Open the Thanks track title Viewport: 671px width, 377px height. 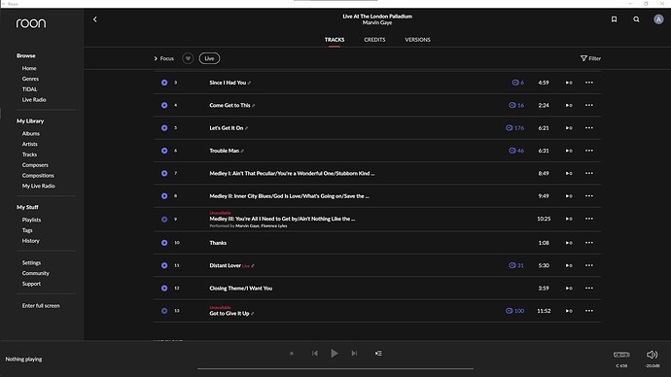click(218, 243)
